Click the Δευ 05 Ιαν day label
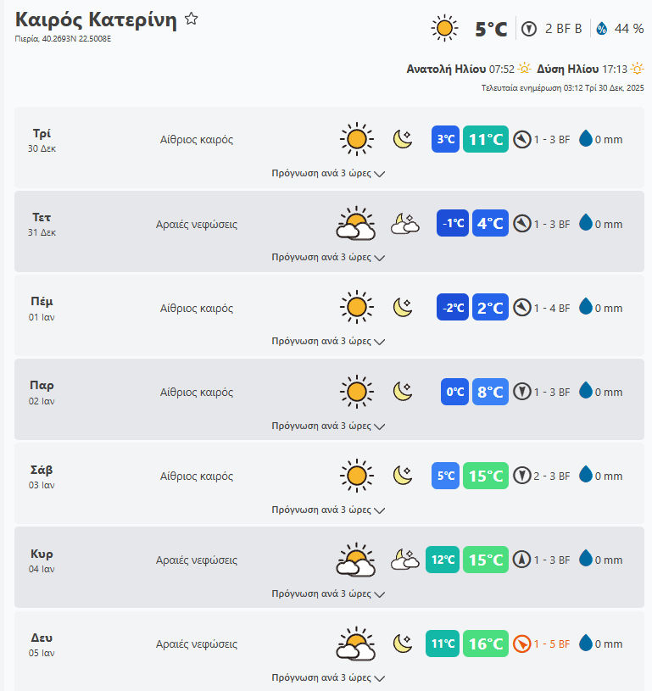 pyautogui.click(x=42, y=644)
